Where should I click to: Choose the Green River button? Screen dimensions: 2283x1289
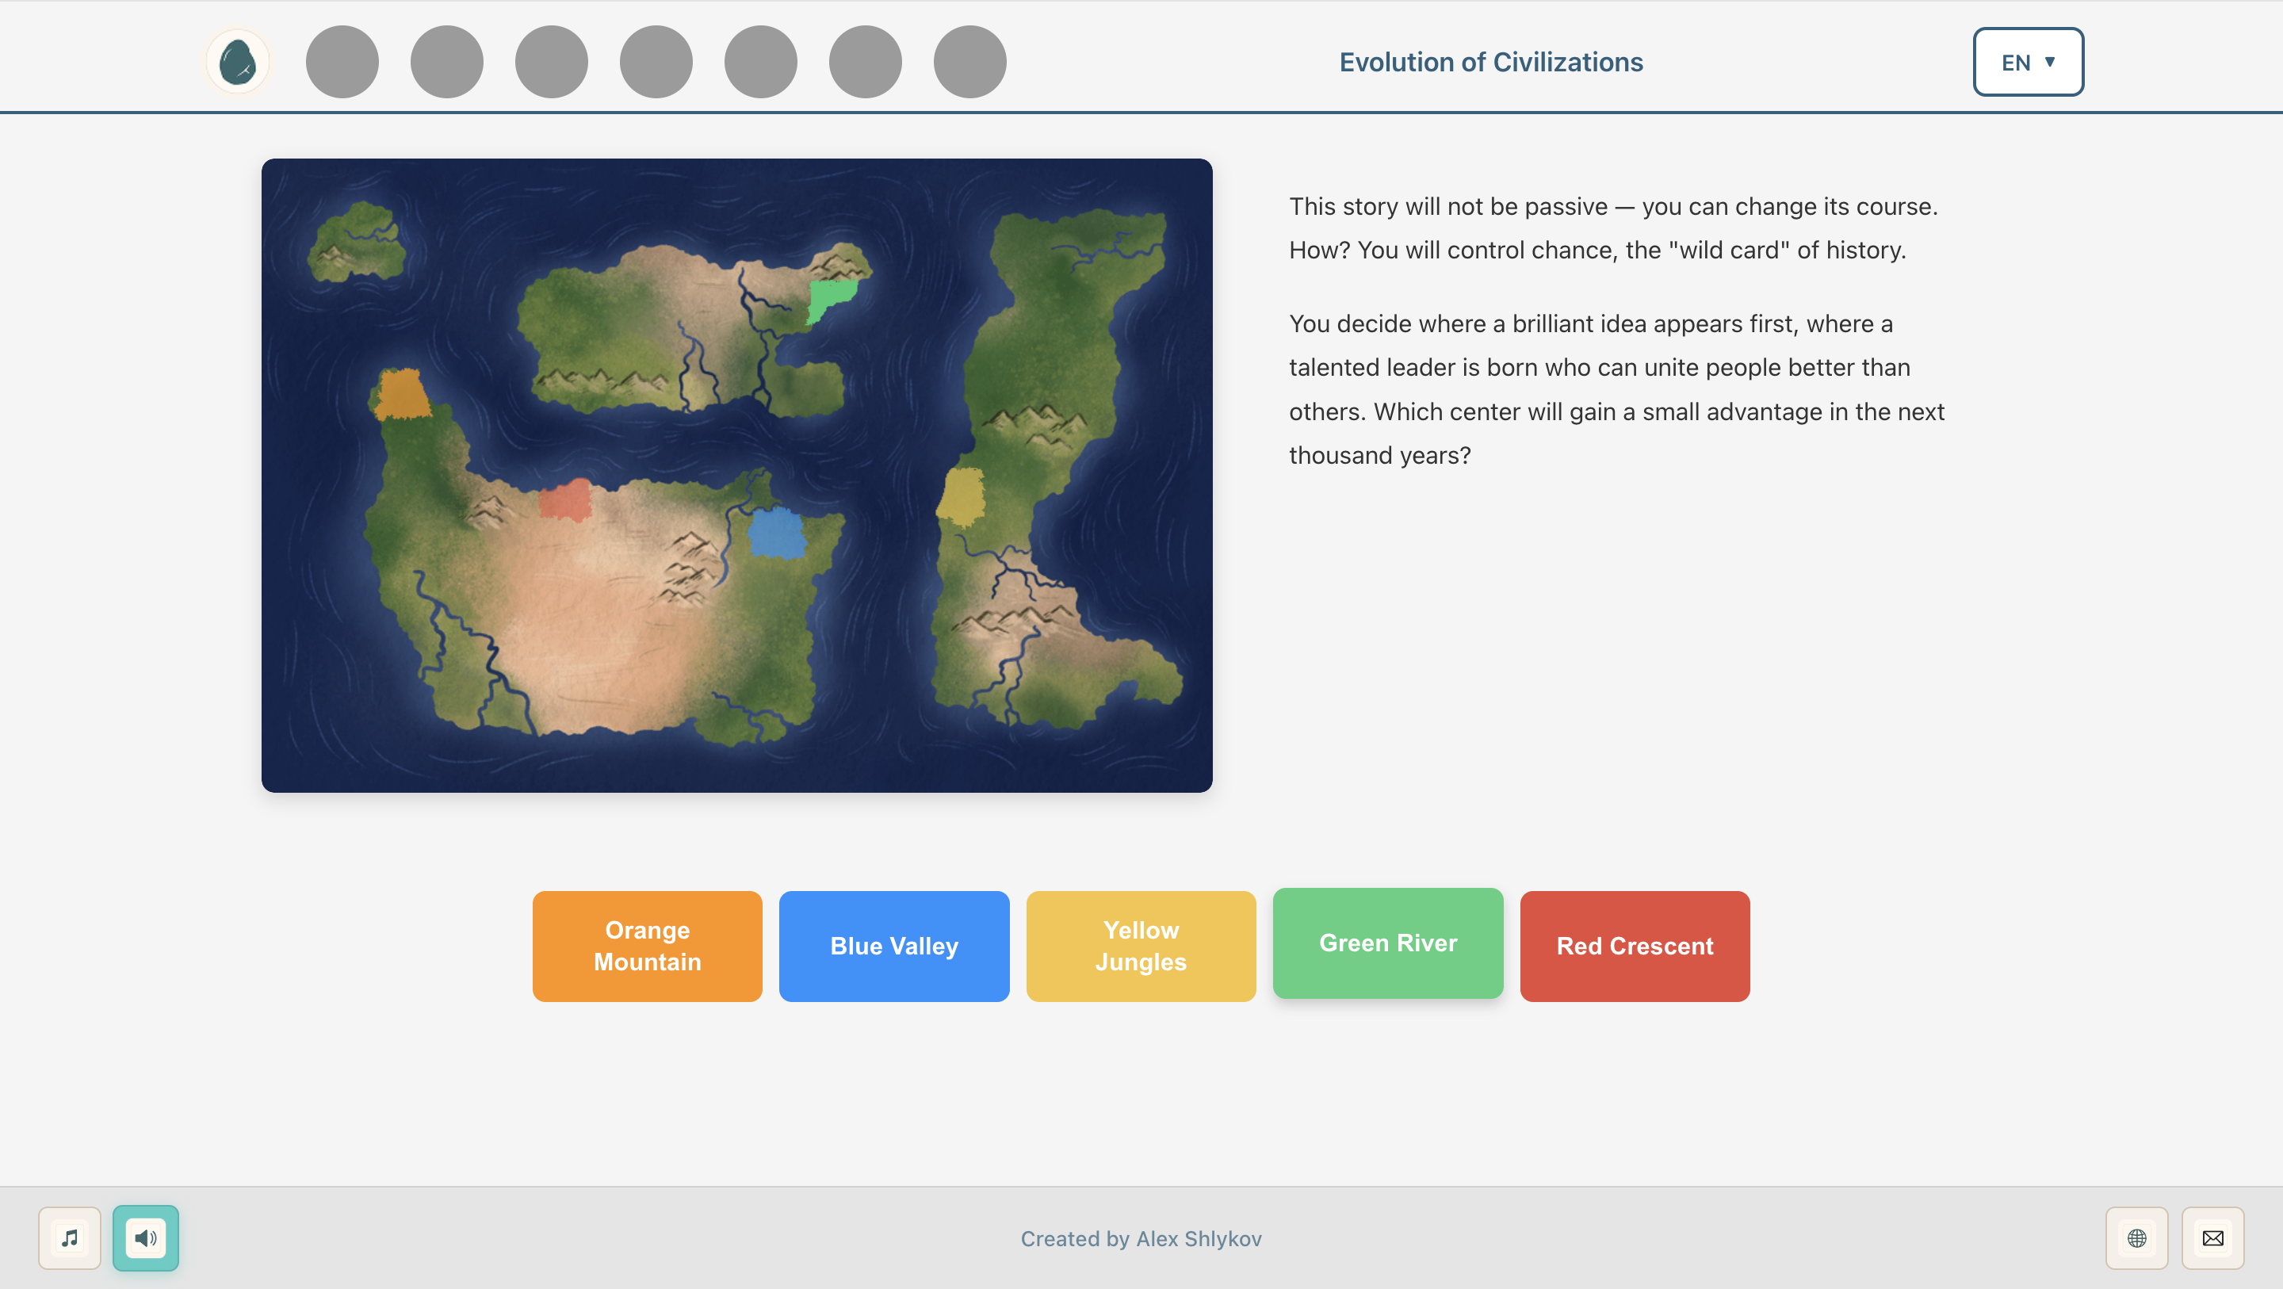pos(1388,943)
